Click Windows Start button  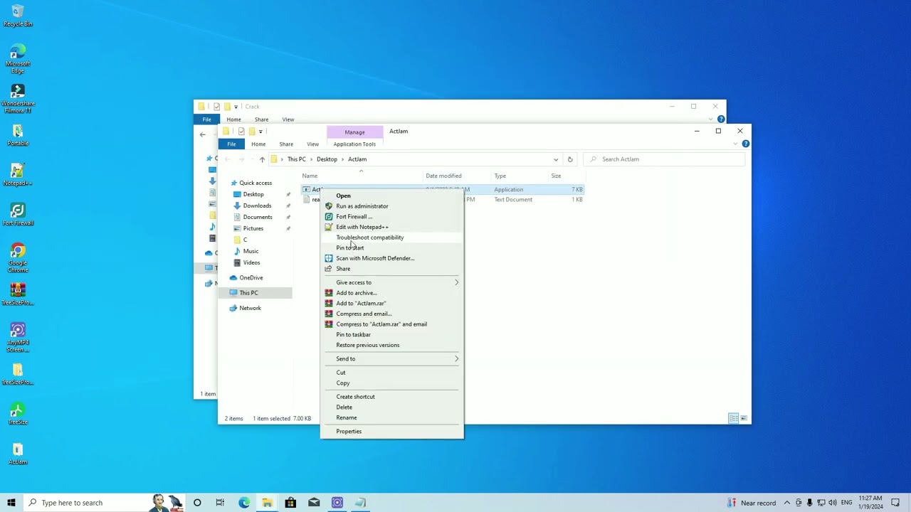pos(11,503)
